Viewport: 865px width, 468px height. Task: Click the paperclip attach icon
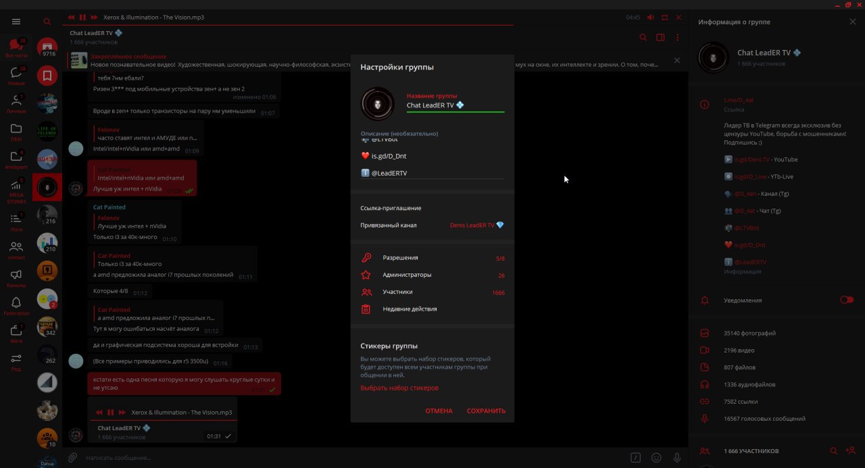coord(72,457)
